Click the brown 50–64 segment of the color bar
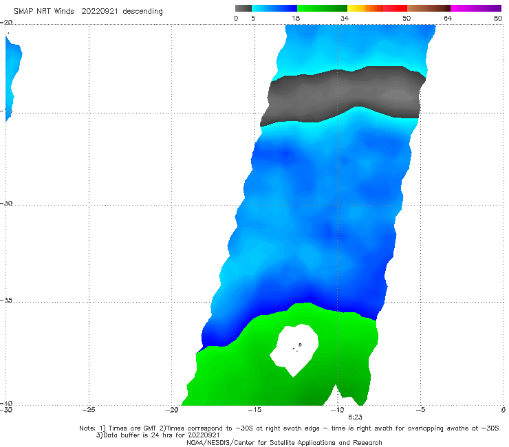Viewport: 509px width, 447px height. 429,8
